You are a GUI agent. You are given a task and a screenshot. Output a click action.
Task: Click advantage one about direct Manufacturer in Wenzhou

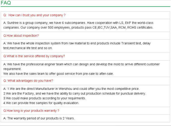[x=72, y=89]
